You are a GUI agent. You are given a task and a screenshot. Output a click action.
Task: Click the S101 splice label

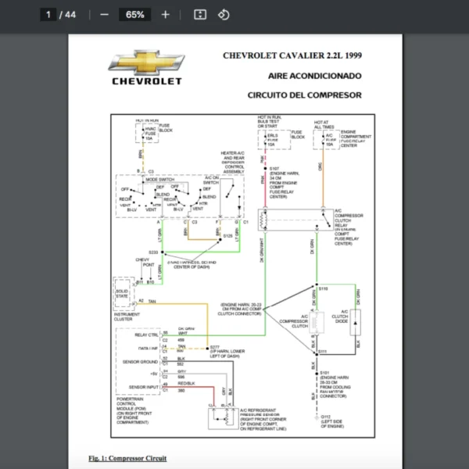[x=324, y=373]
